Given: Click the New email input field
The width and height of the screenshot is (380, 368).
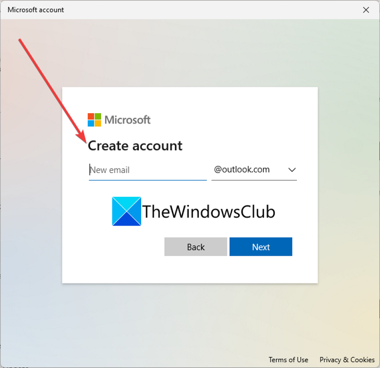Looking at the screenshot, I should tap(148, 170).
